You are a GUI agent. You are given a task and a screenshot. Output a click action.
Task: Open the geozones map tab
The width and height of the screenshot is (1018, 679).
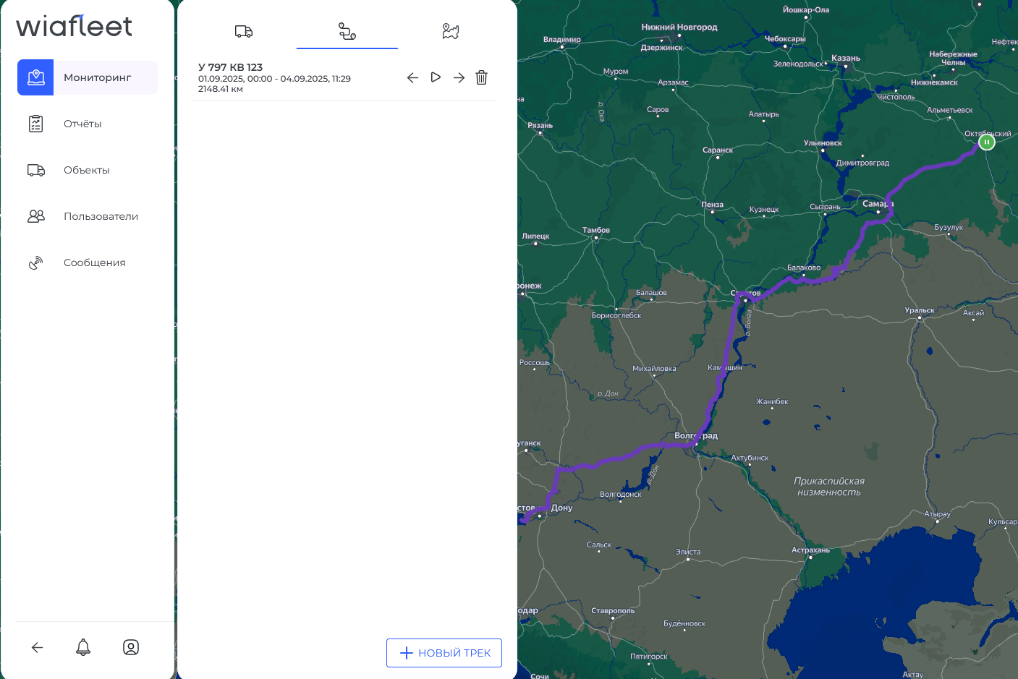(451, 31)
